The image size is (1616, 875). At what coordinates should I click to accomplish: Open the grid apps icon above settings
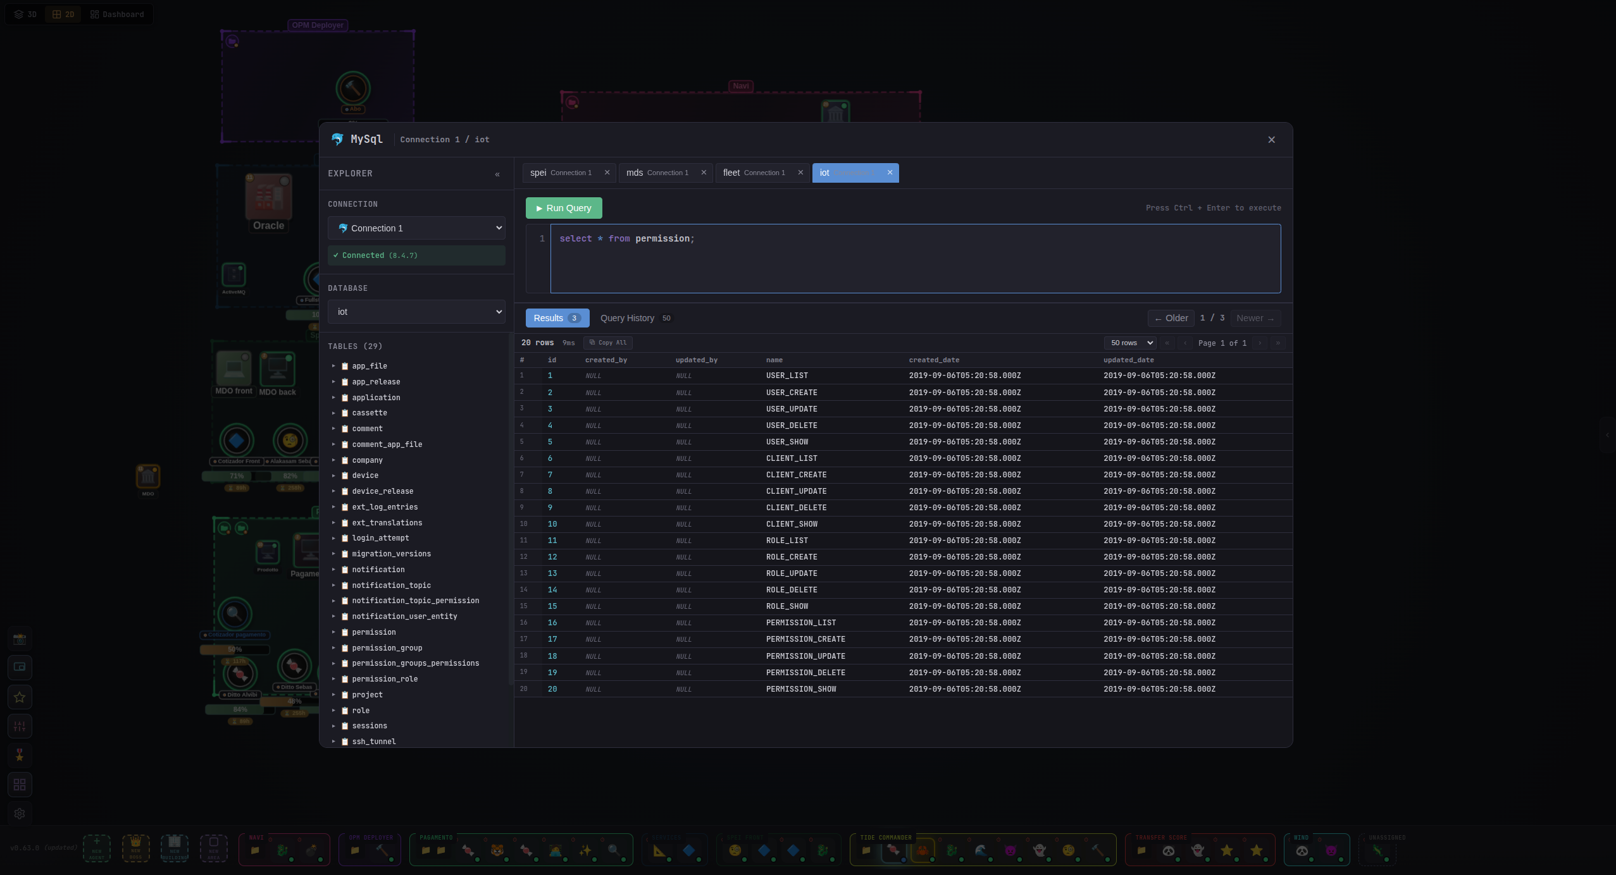20,785
